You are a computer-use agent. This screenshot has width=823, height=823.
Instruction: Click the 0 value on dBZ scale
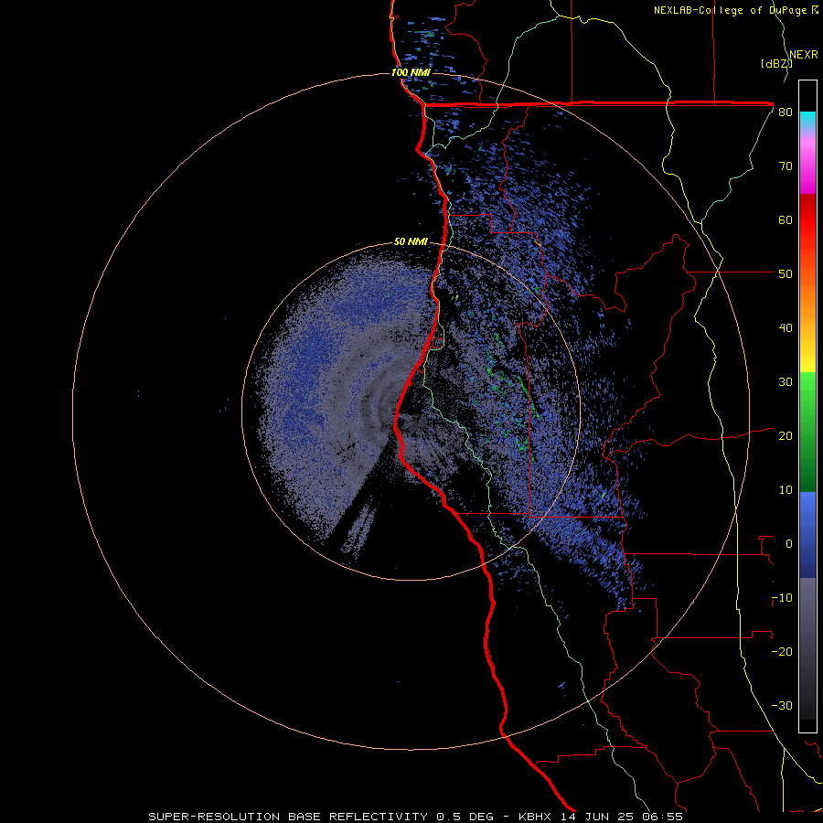tap(789, 544)
